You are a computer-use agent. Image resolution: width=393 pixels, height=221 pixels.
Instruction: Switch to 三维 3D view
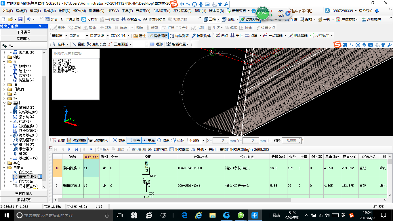point(210,19)
